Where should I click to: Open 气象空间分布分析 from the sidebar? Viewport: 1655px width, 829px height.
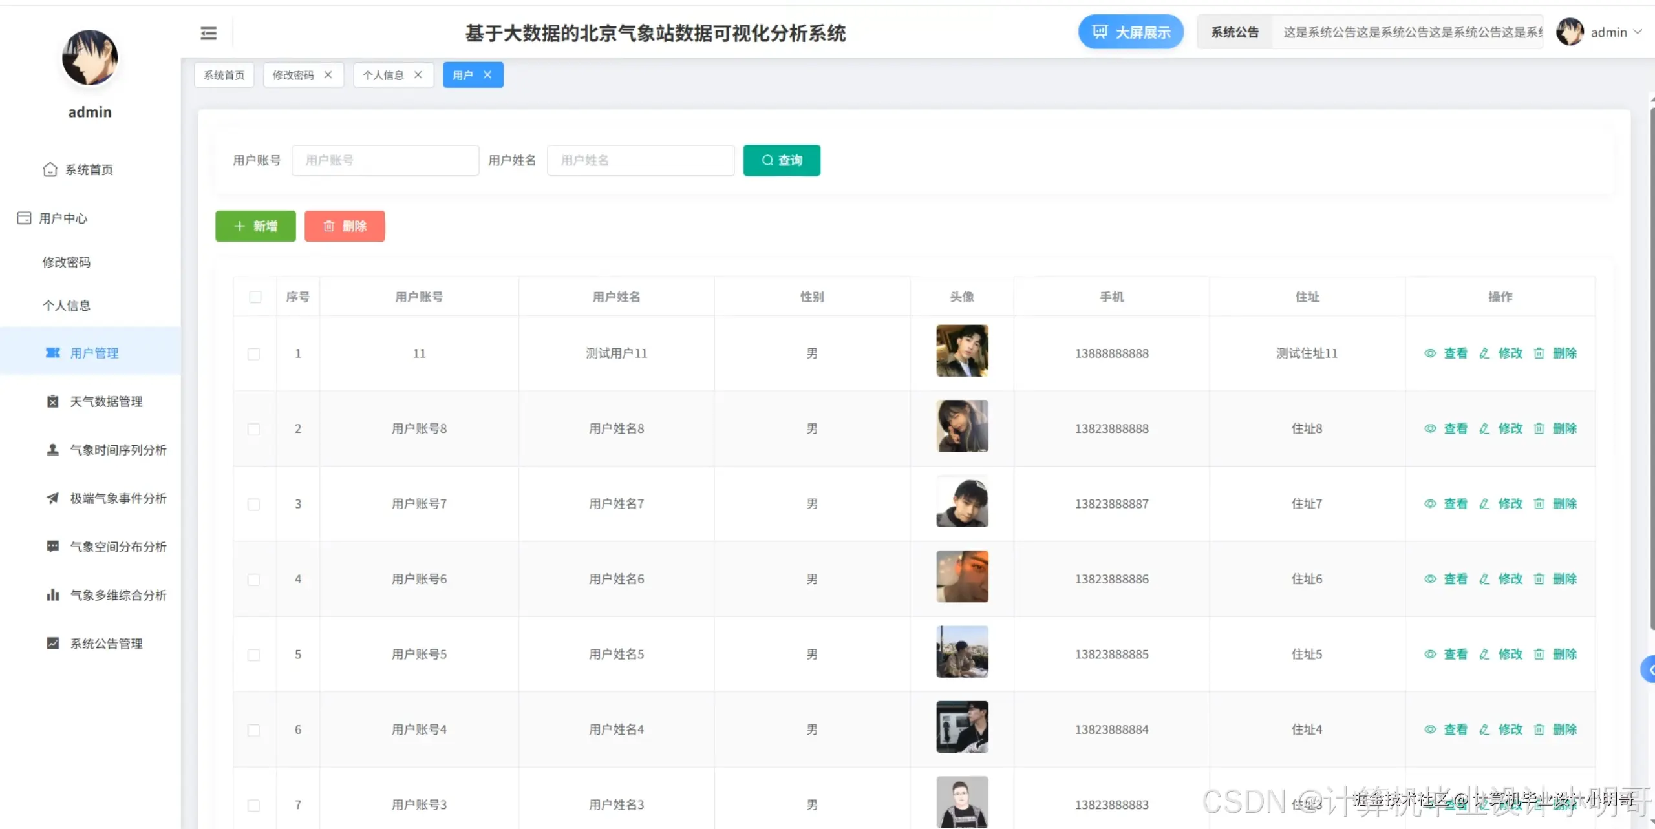(x=118, y=547)
